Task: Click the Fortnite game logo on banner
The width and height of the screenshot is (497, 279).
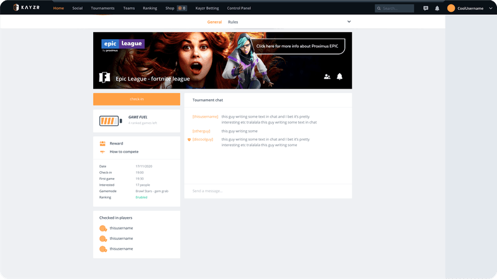Action: click(x=104, y=77)
